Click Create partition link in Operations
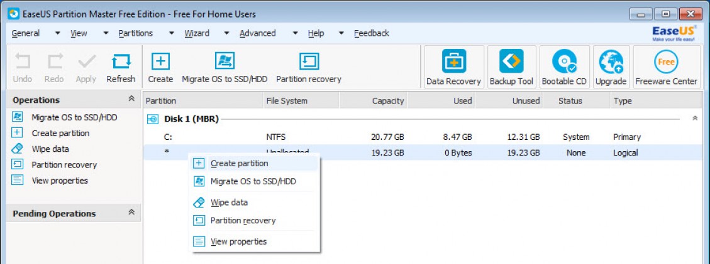 click(60, 133)
